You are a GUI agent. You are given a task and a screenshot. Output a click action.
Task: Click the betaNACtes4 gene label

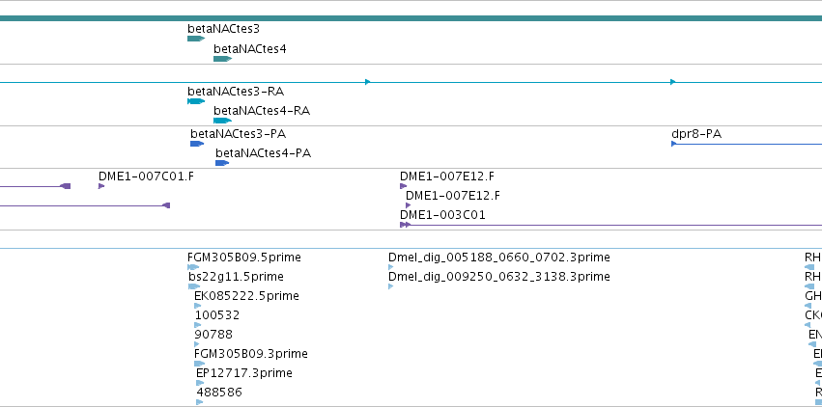pyautogui.click(x=250, y=48)
